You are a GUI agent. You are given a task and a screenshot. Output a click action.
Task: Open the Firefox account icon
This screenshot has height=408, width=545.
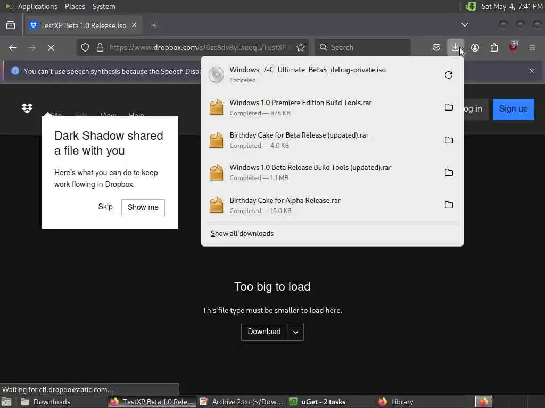(475, 47)
